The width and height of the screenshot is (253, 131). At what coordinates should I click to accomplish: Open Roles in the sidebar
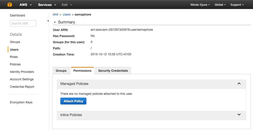coord(14,57)
